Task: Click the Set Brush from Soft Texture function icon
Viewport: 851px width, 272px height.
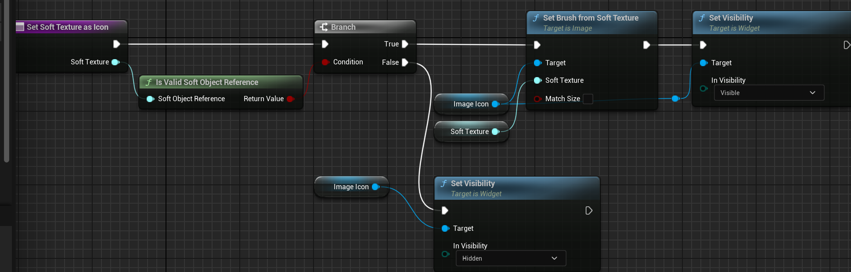Action: point(536,18)
